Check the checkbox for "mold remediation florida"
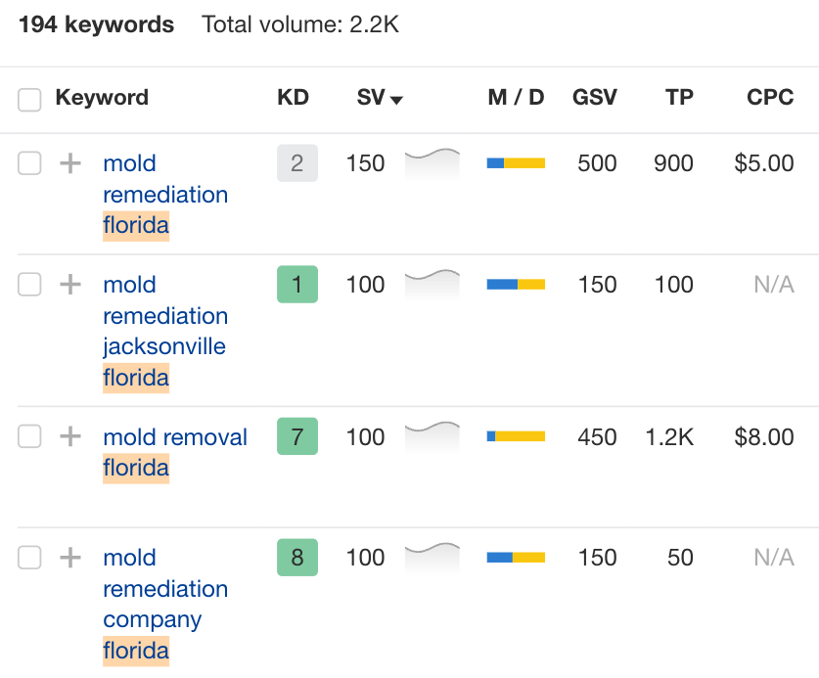The width and height of the screenshot is (819, 678). pyautogui.click(x=29, y=163)
